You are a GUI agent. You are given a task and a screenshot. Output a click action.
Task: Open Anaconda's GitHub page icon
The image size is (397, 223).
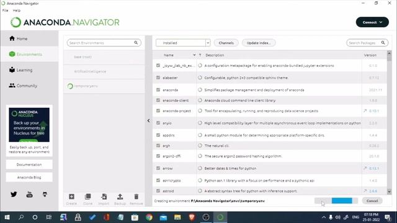[45, 194]
